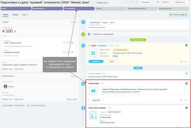Click the Оставьте комментарий input field
Viewport: 191px width, 128px height.
pyautogui.click(x=138, y=27)
